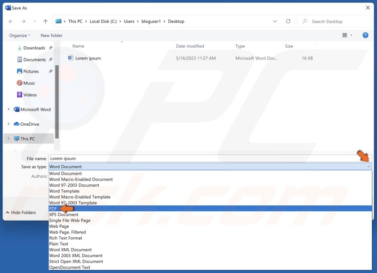377x273 pixels.
Task: Unpin Downloads via its pin icon
Action: 51,48
